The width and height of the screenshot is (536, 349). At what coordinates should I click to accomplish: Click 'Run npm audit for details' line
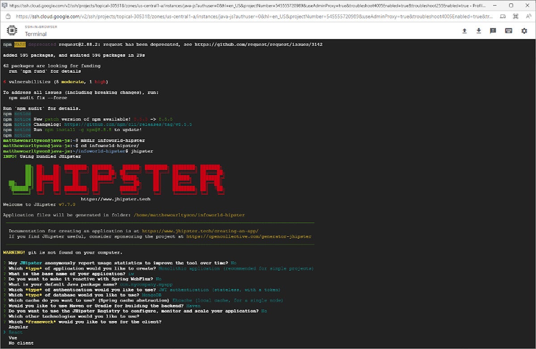click(42, 109)
